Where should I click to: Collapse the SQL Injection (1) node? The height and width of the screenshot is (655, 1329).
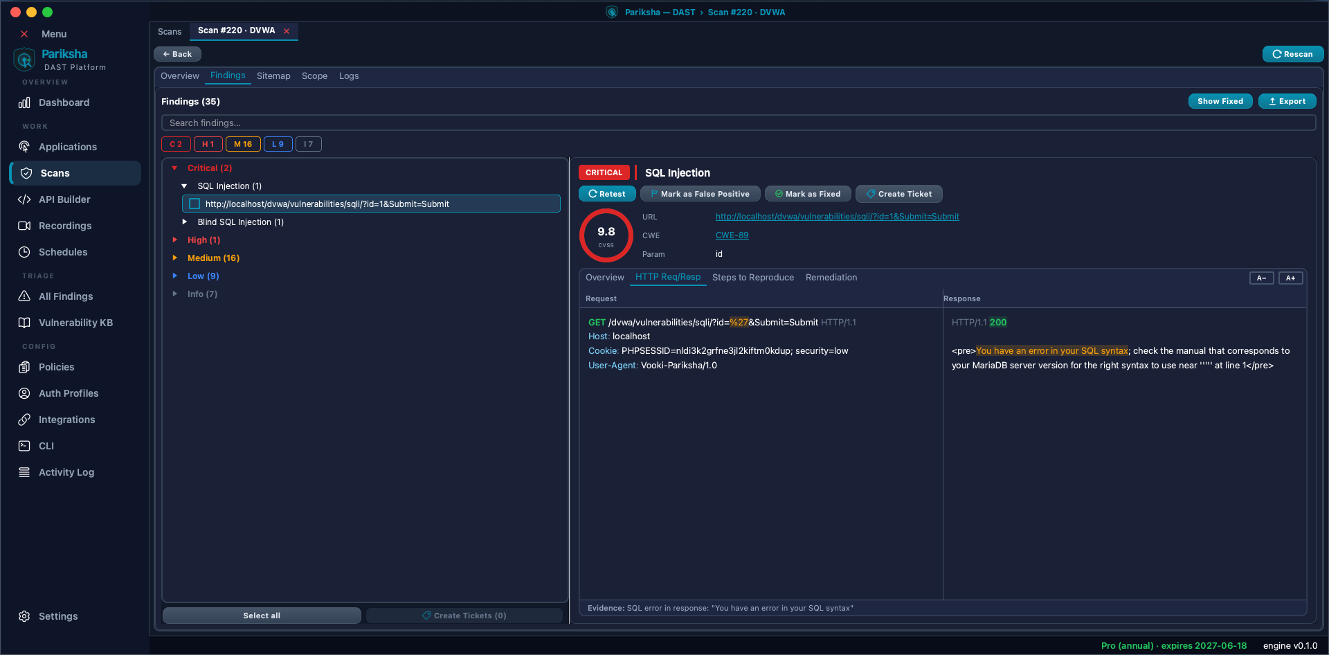point(184,186)
